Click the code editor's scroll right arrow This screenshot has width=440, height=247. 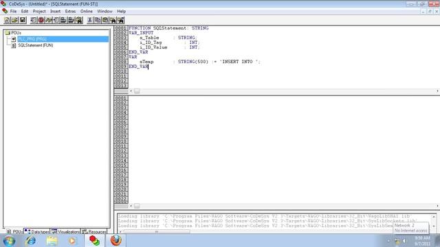(x=437, y=206)
